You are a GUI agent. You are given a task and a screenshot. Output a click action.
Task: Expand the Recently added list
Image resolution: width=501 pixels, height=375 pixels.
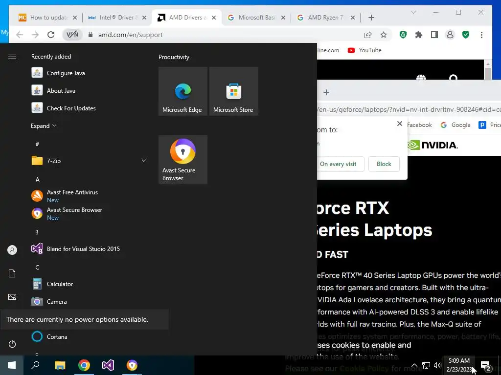pyautogui.click(x=44, y=125)
